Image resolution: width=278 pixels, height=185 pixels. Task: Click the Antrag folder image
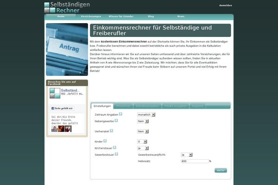click(x=67, y=49)
